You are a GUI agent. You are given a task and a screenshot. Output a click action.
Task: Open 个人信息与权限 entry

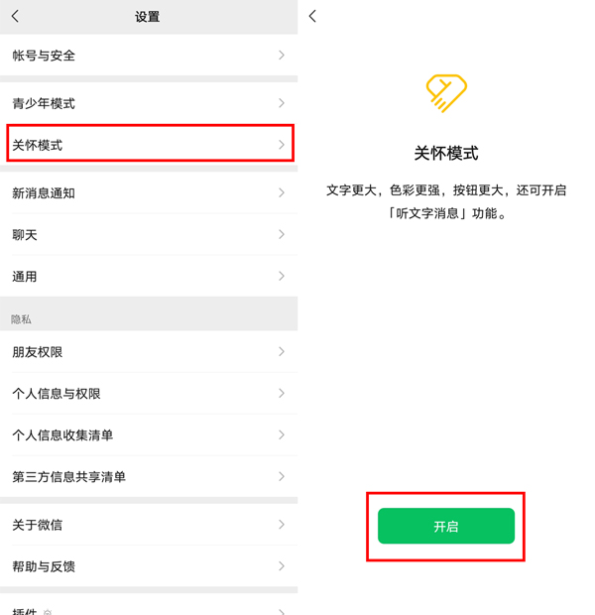(149, 394)
